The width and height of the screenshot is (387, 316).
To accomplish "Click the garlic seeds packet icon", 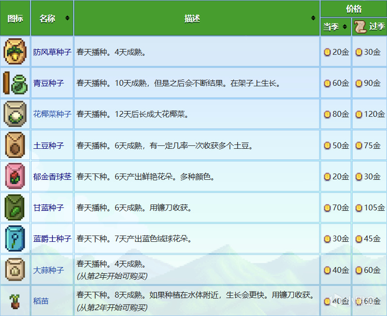I will pos(15,269).
